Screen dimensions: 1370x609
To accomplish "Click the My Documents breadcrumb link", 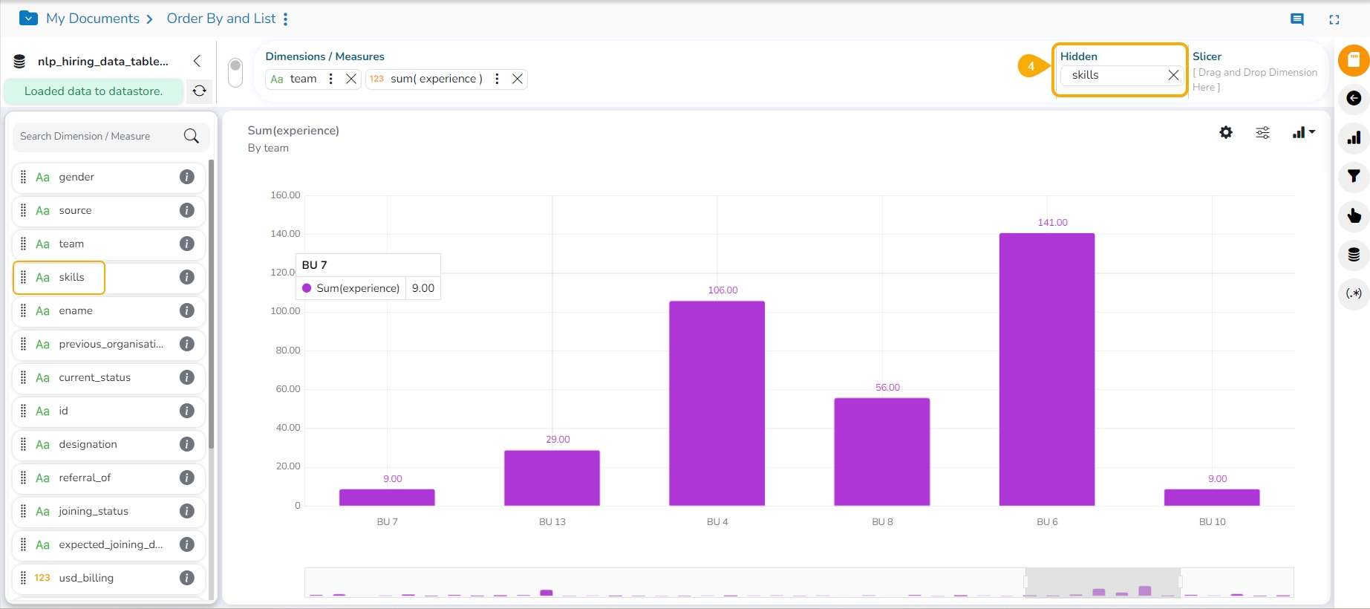I will [93, 19].
